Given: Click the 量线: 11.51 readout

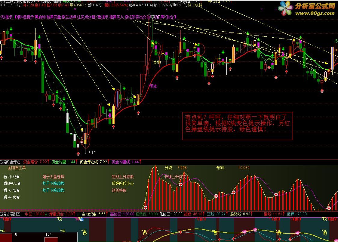Looking at the screenshot, I should 275,214.
